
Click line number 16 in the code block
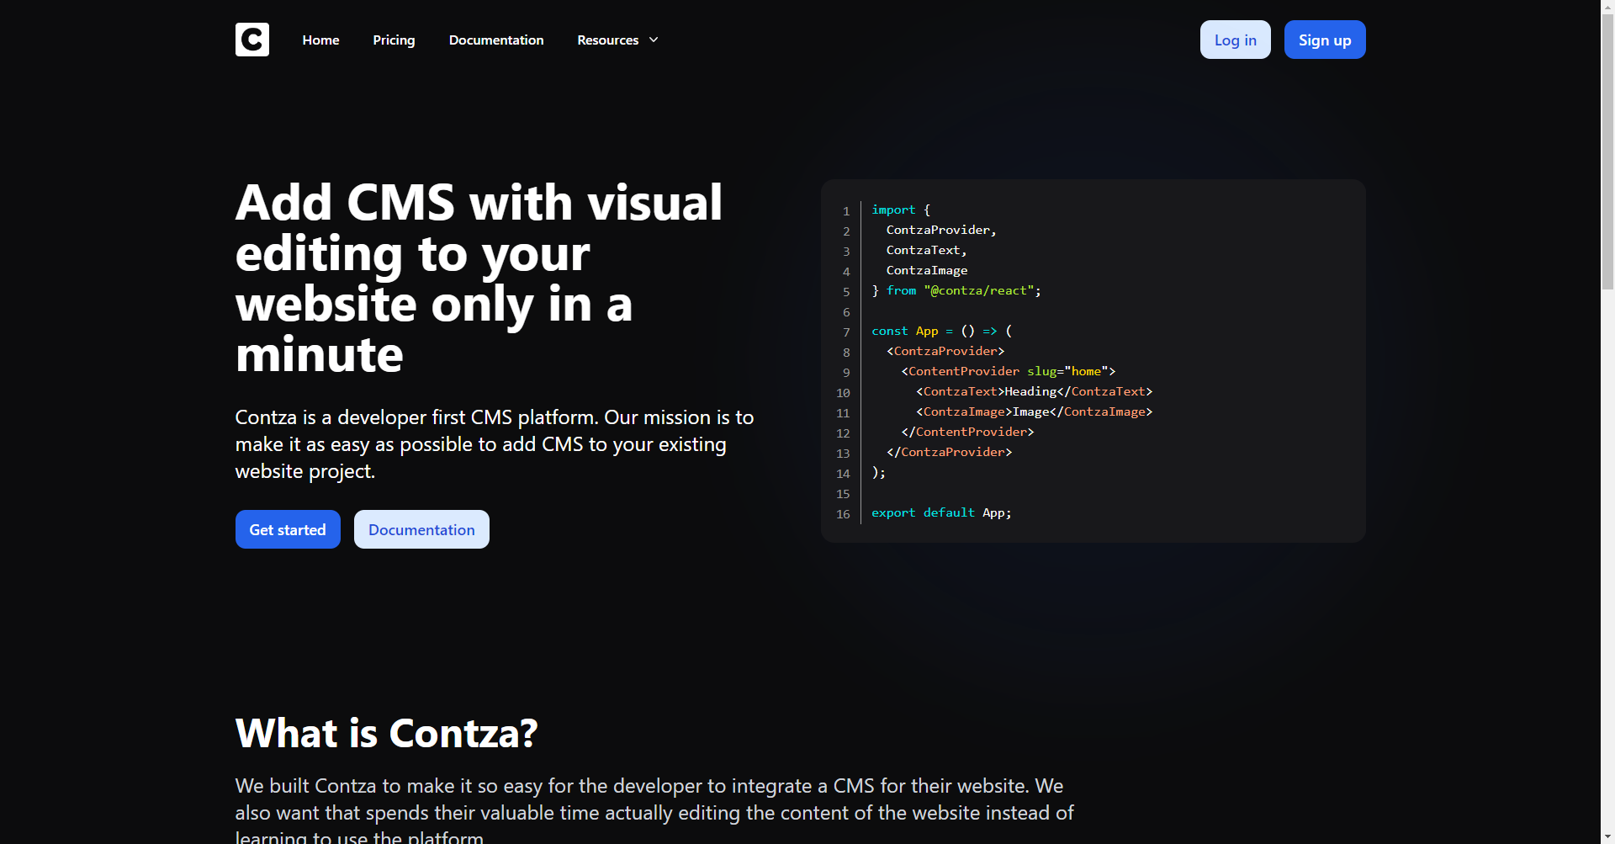coord(843,513)
